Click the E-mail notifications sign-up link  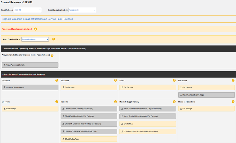pyautogui.click(x=38, y=19)
